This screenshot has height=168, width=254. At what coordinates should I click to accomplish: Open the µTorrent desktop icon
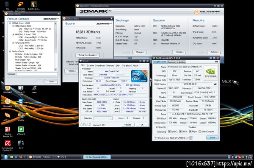pos(21,131)
